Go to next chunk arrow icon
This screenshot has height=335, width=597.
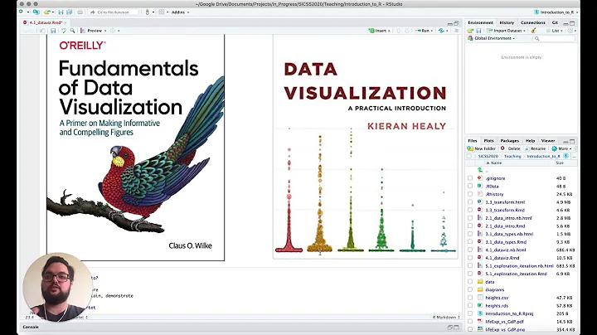point(407,31)
